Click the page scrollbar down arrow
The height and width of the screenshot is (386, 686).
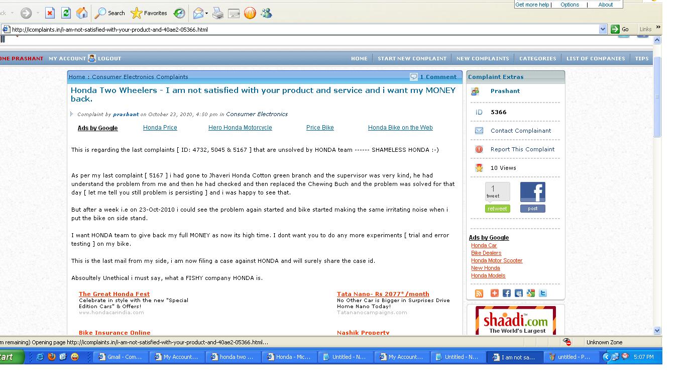click(x=657, y=331)
